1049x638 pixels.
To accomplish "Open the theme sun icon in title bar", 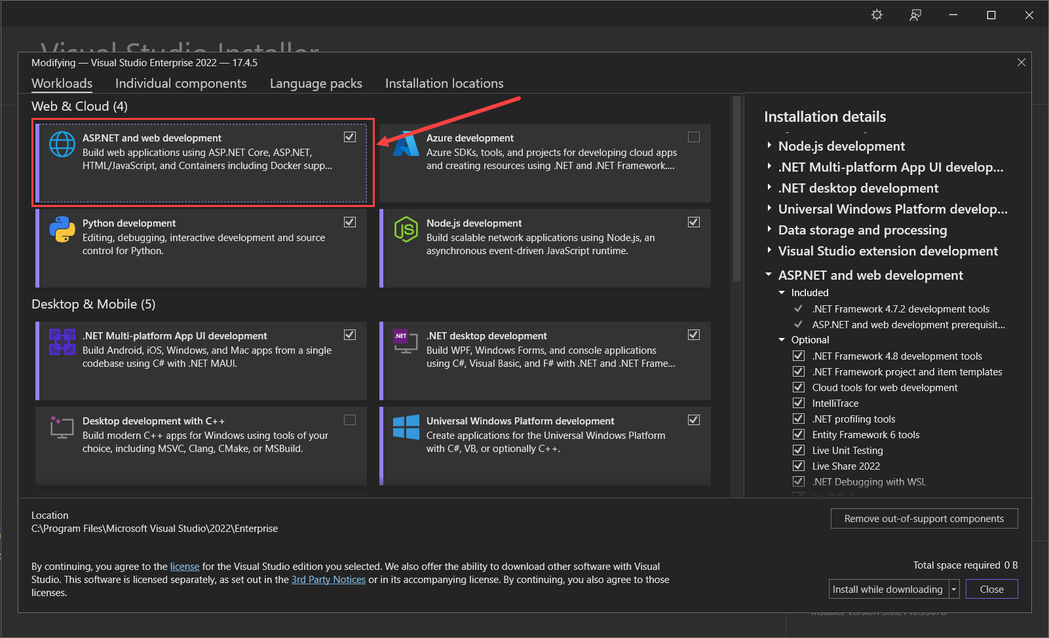I will pyautogui.click(x=877, y=15).
